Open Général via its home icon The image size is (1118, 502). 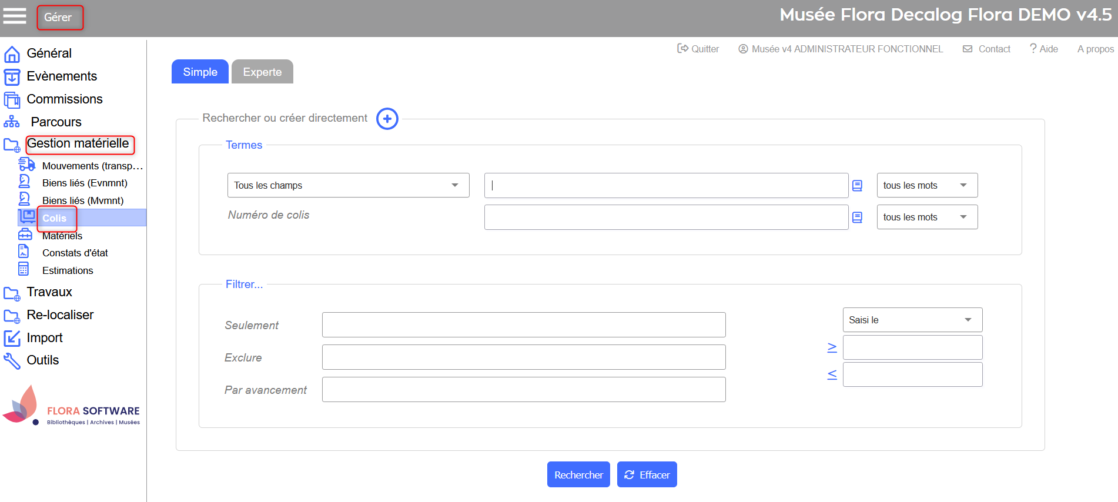tap(12, 54)
